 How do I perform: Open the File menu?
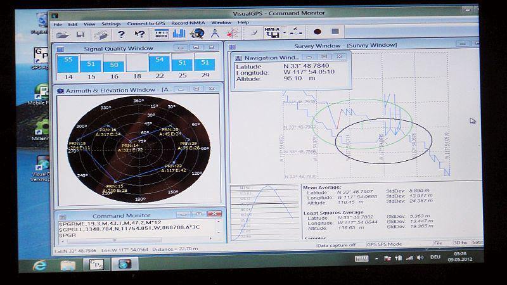(58, 24)
